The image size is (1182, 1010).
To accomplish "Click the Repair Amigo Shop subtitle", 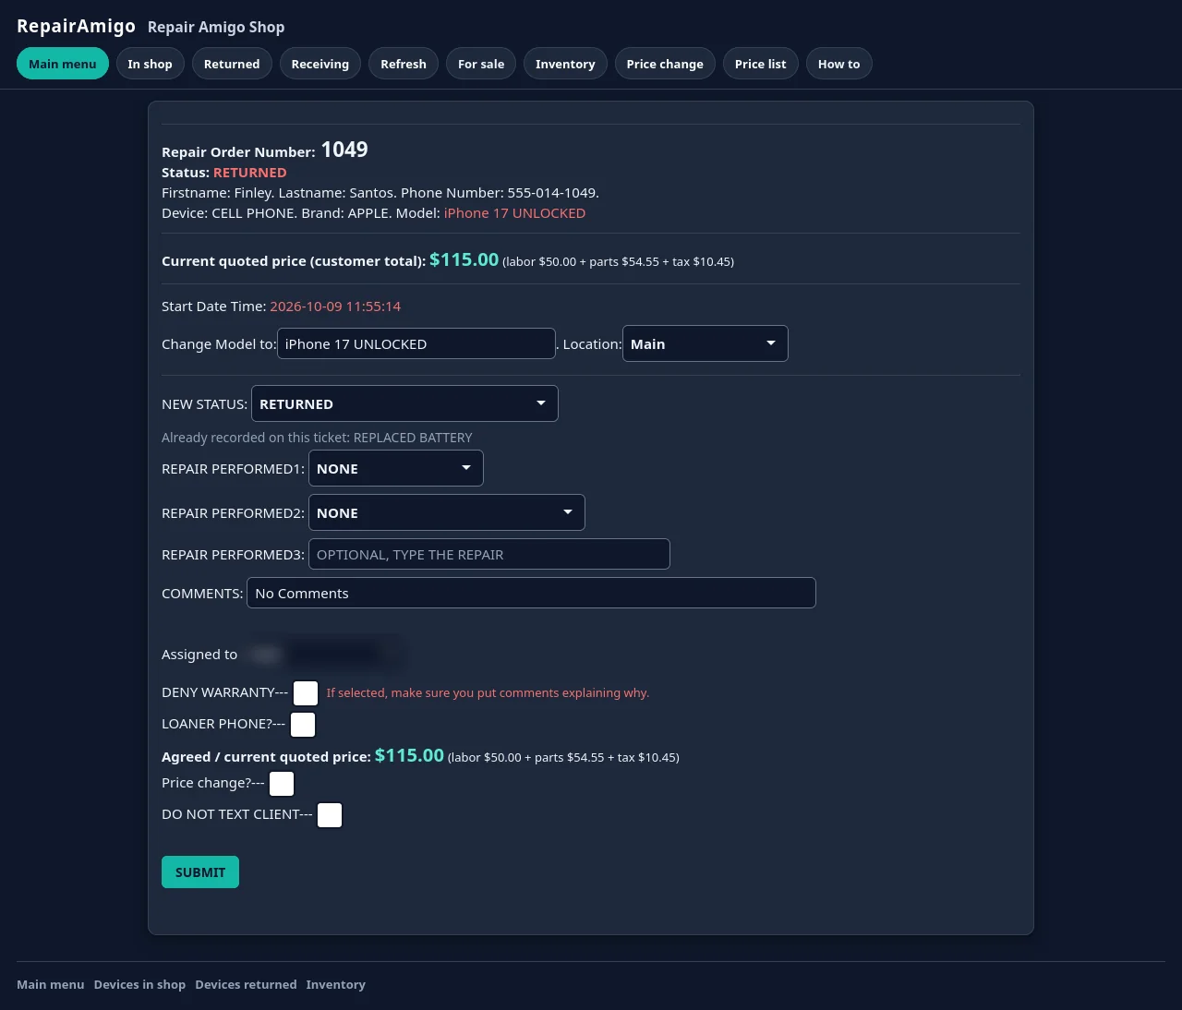I will 216,27.
